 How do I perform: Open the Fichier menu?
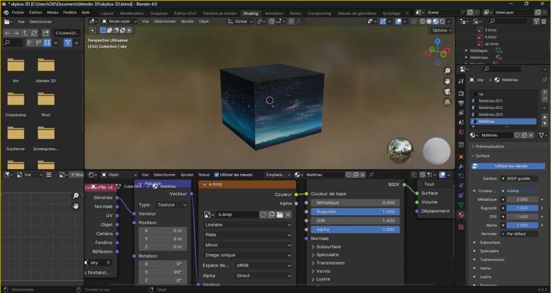(x=18, y=12)
